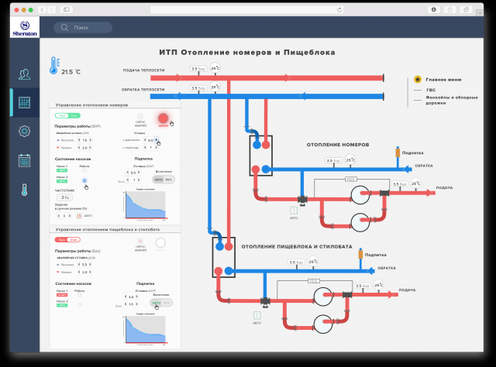
Task: Select Насос 2 blue Работа radio in номеров panel
Action: coord(84,180)
